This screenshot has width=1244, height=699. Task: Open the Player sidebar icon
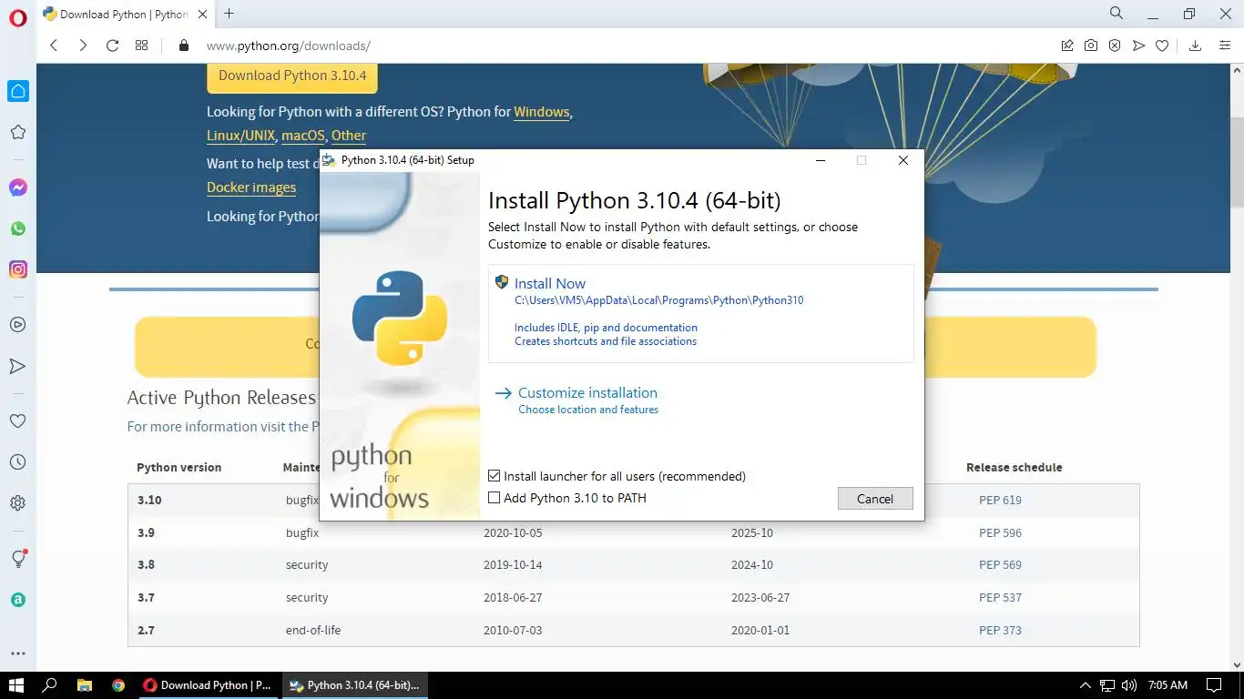click(x=17, y=325)
